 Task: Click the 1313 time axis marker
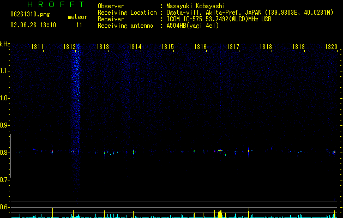103,47
